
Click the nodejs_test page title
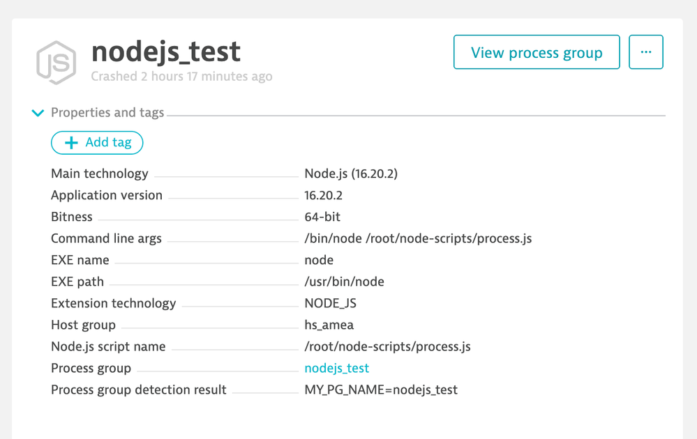point(166,51)
